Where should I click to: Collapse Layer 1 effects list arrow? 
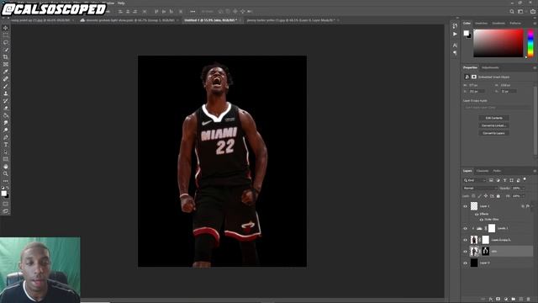(x=532, y=206)
